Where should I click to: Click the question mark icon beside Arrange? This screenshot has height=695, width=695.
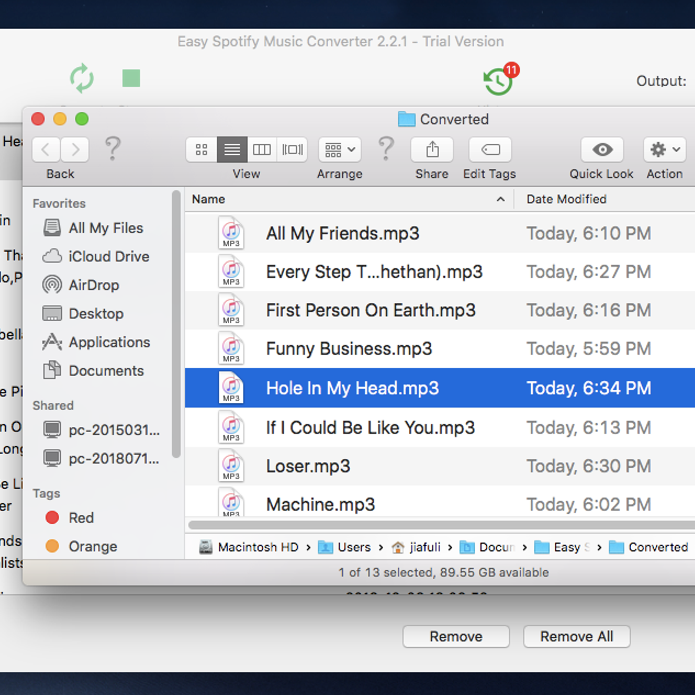pyautogui.click(x=386, y=149)
